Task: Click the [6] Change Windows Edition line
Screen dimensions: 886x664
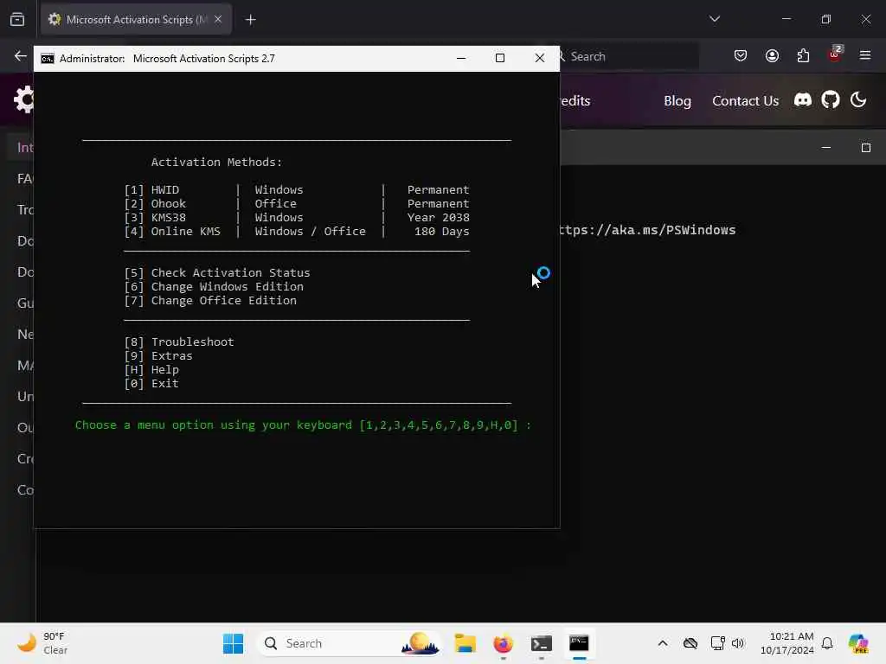Action: coord(214,286)
